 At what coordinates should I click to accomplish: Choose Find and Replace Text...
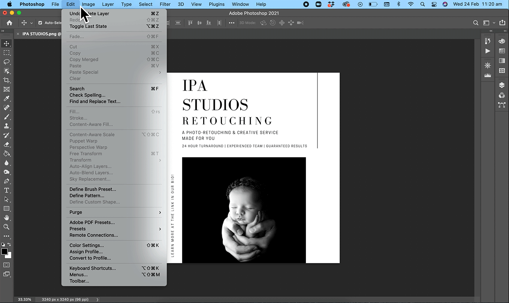coord(114,101)
